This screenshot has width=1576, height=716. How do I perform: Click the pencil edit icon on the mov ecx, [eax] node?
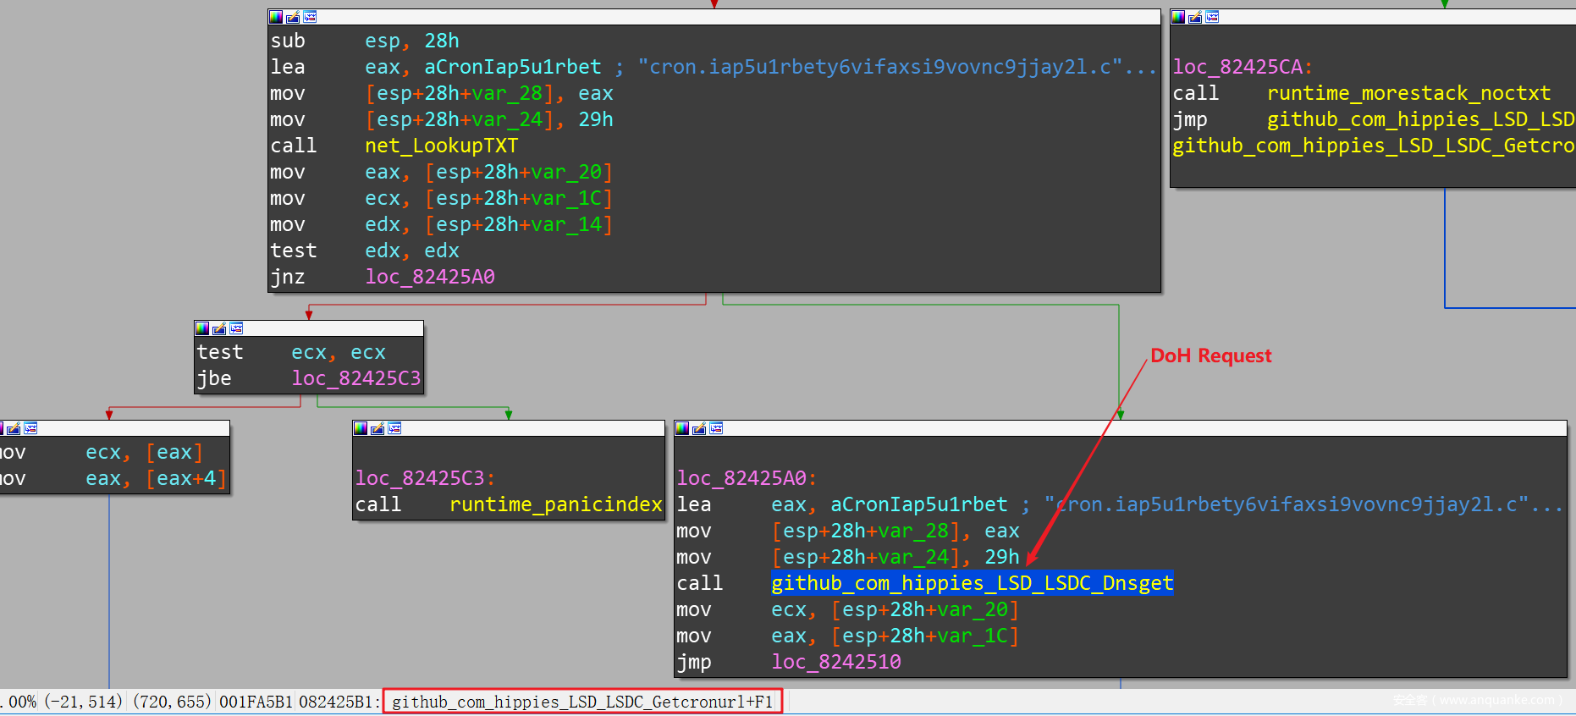tap(14, 428)
